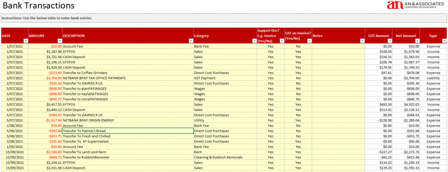Viewport: 448px width, 172px height.
Task: Select the $492.50 GST amount cell
Action: coord(378,104)
